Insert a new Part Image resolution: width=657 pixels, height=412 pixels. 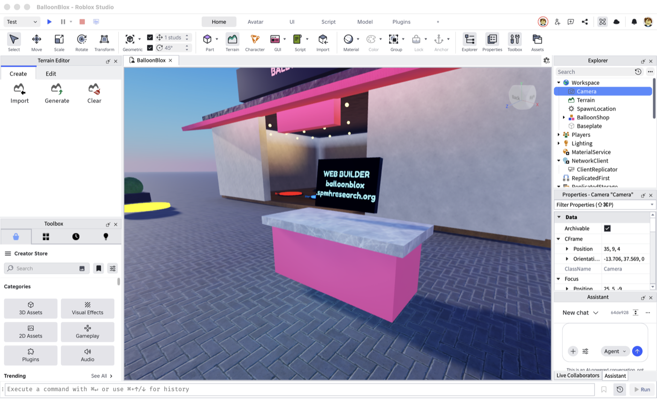pos(207,42)
